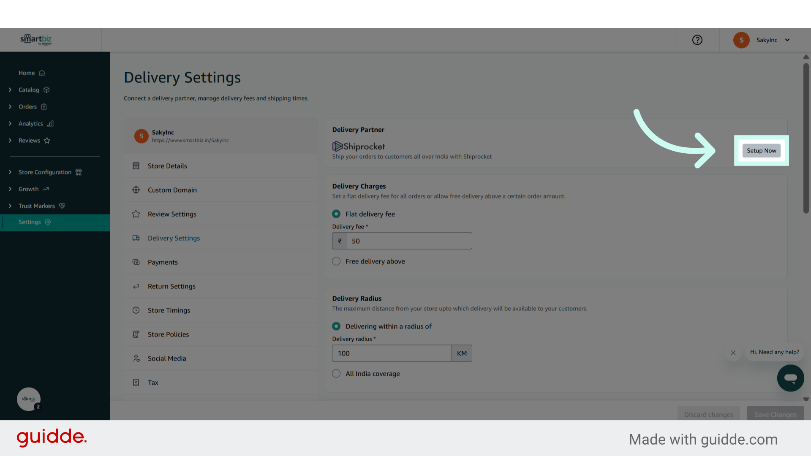Image resolution: width=811 pixels, height=456 pixels.
Task: Click the Store Timings clock icon
Action: click(136, 310)
